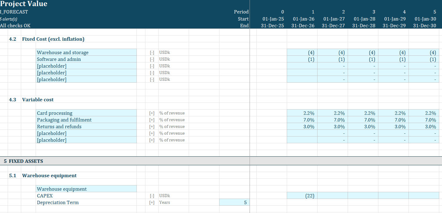
Task: Expand the 4.3 Variable cost section
Action: (37, 99)
